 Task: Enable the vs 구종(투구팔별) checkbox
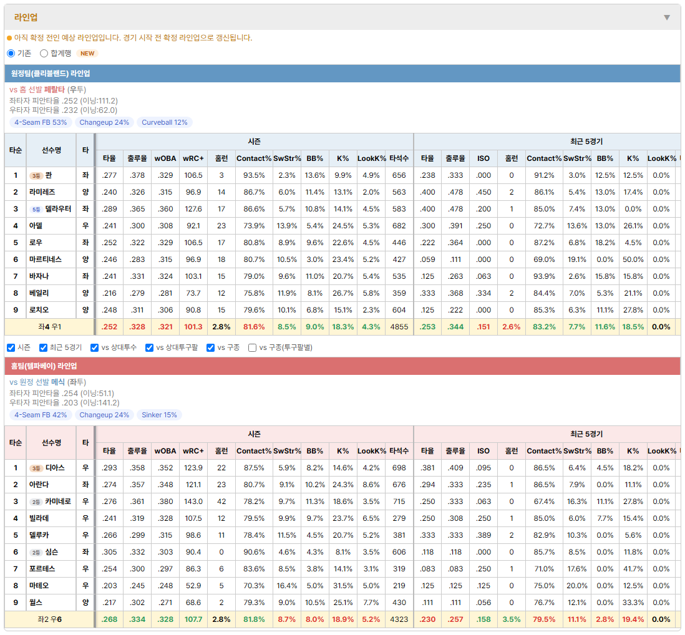tap(252, 347)
